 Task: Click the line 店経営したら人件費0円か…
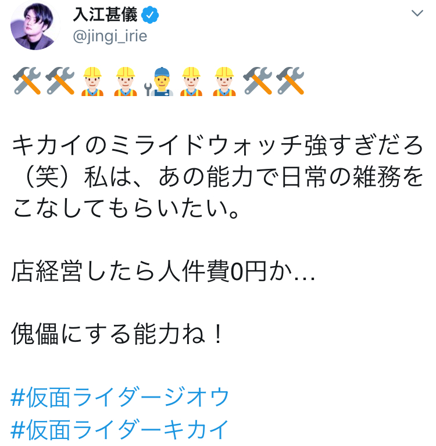(x=163, y=271)
